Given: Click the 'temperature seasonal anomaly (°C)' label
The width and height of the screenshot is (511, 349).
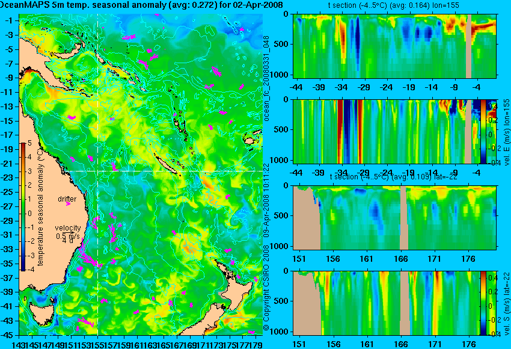Looking at the screenshot, I should tap(40, 207).
